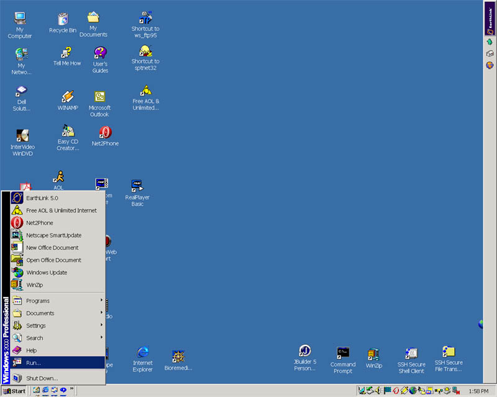This screenshot has width=497, height=397.
Task: Click the mailbox icon on EarthLink bar
Action: tap(490, 53)
